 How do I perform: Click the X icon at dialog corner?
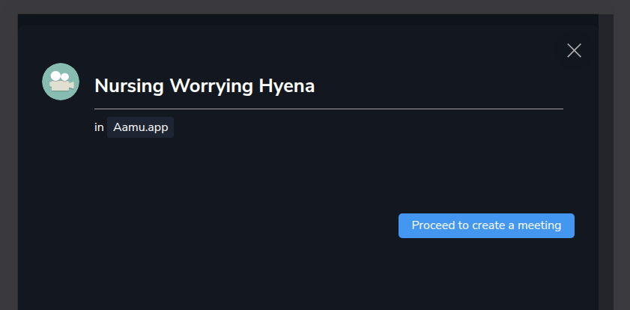pos(574,51)
